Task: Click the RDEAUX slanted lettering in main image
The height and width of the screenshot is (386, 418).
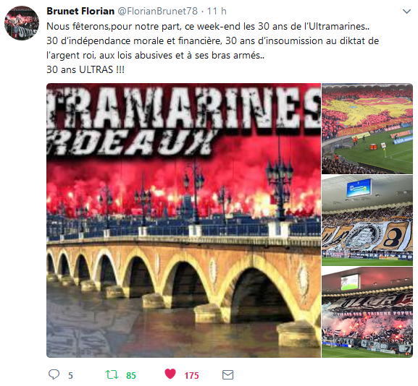Action: (x=130, y=142)
